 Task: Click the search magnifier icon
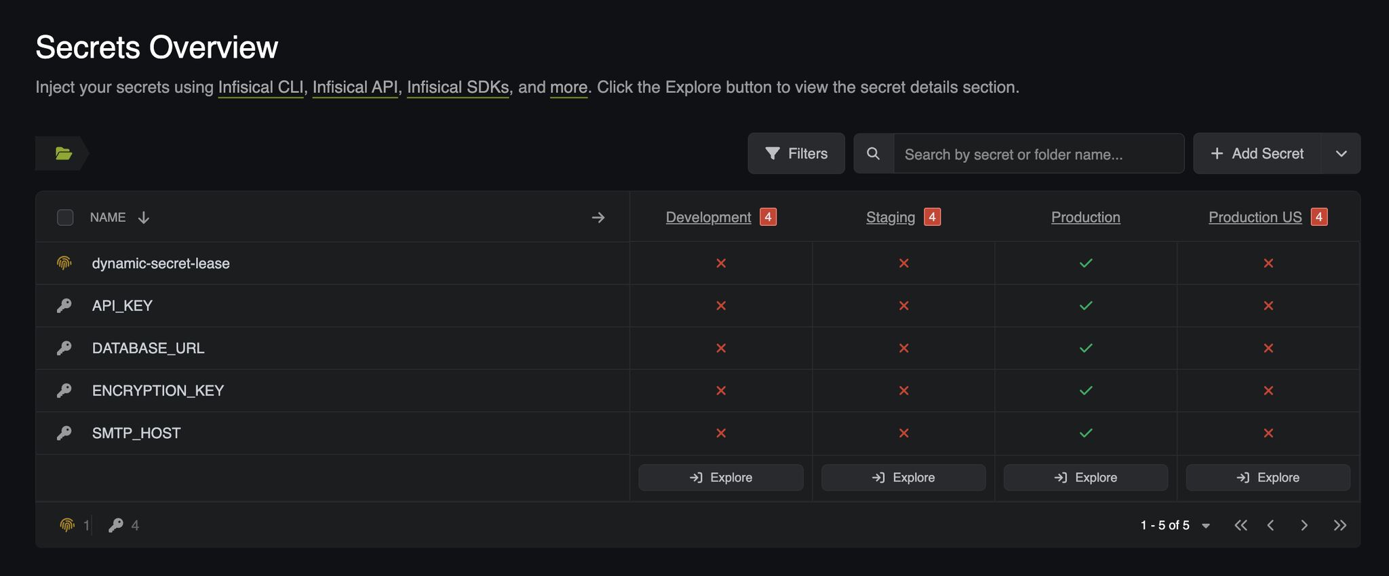(x=874, y=153)
